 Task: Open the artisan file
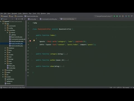pyautogui.click(x=8, y=84)
